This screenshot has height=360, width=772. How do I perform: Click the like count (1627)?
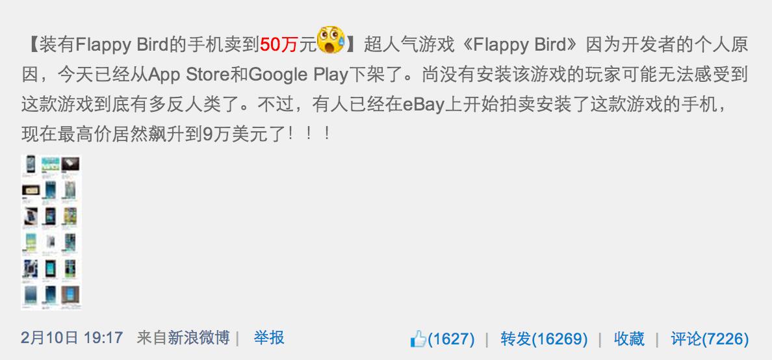pos(452,339)
